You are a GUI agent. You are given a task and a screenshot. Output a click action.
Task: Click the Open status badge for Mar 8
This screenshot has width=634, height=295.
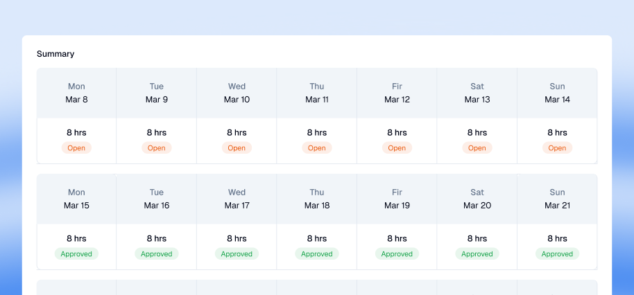(x=76, y=147)
